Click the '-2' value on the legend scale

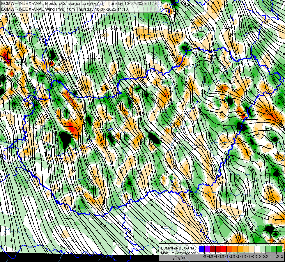(x=238, y=256)
